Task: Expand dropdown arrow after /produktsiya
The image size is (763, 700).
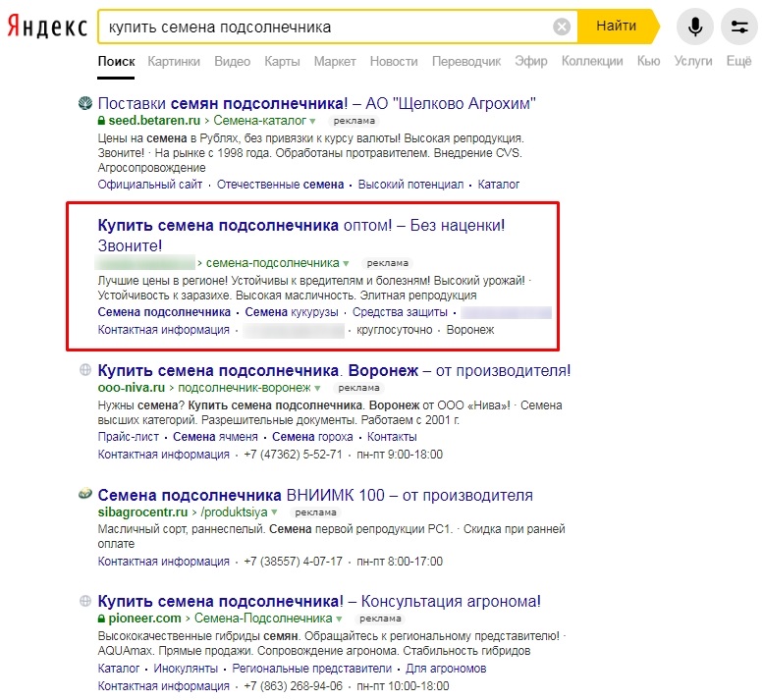Action: (x=274, y=513)
